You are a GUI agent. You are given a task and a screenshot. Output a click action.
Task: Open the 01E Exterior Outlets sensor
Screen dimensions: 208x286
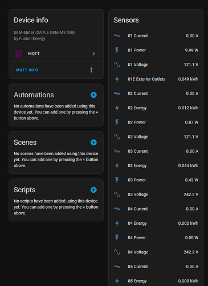(156, 79)
